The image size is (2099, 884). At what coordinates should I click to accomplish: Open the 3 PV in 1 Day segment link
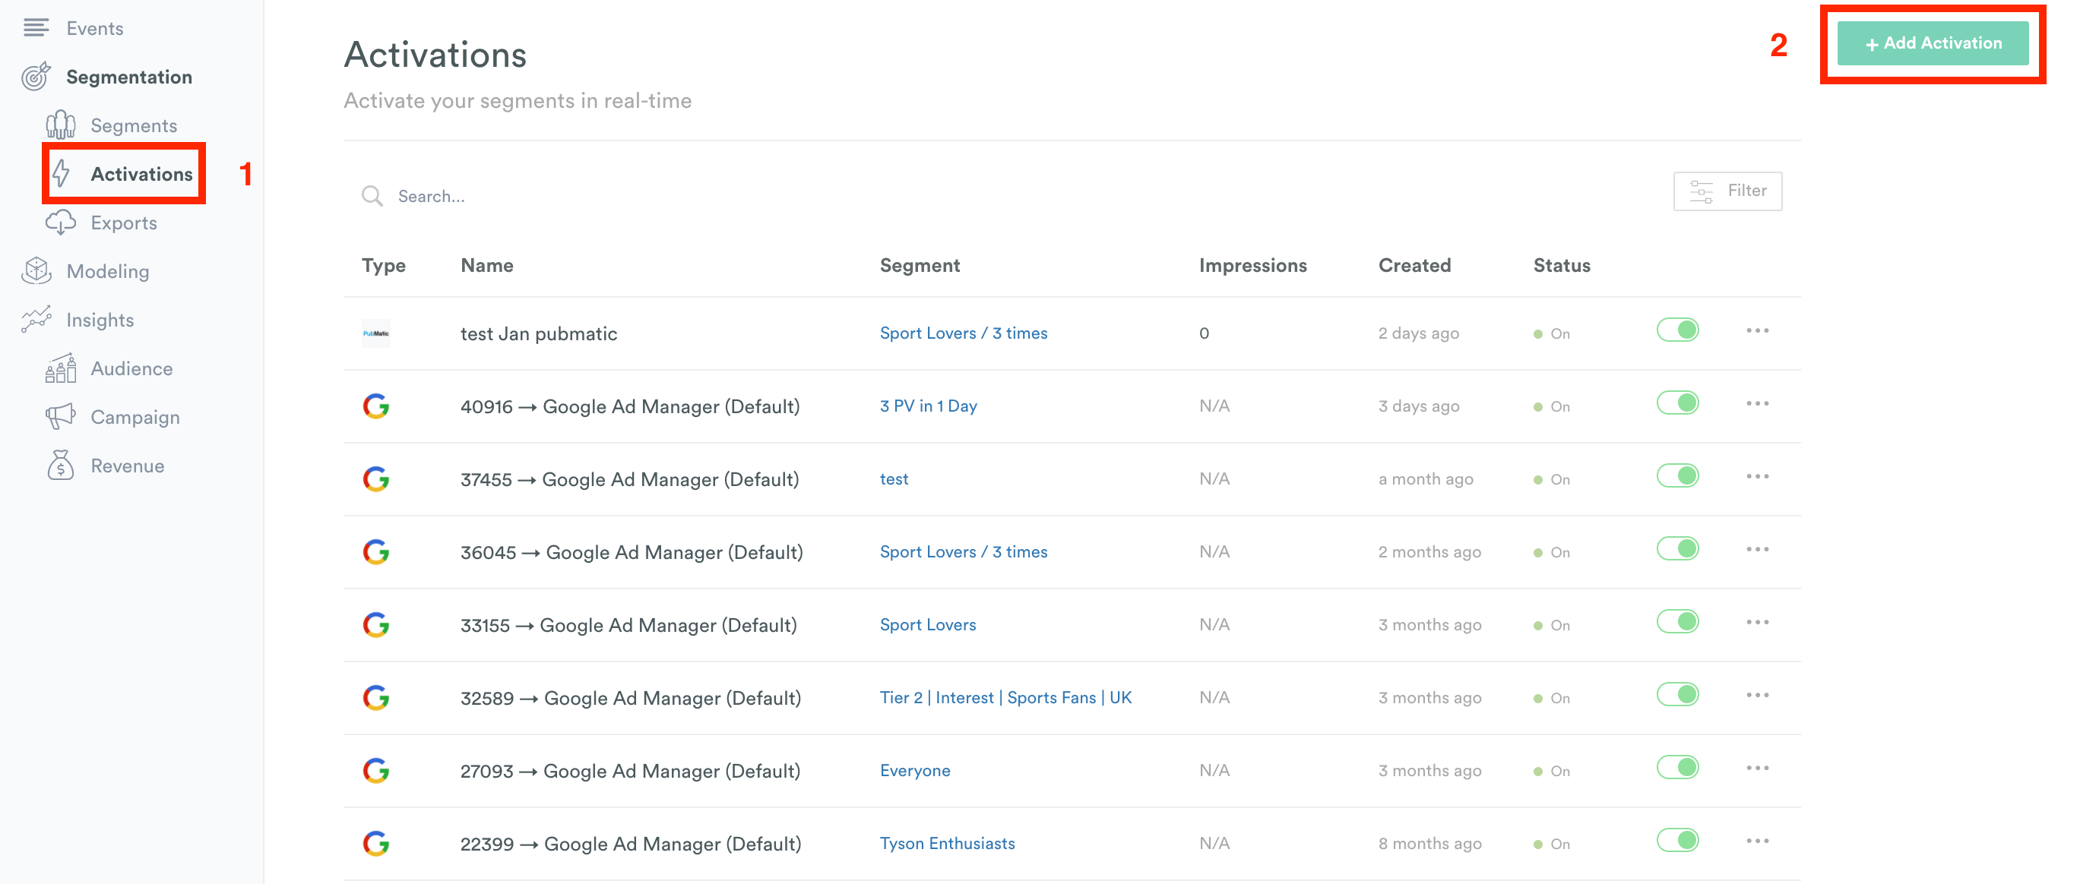[927, 406]
